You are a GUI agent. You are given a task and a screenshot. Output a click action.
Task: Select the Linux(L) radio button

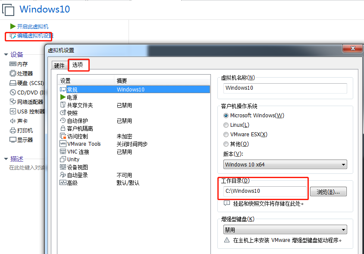(226, 125)
